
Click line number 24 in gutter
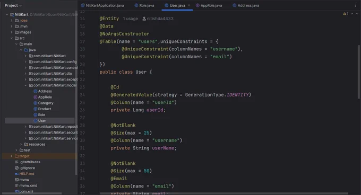tap(82, 95)
